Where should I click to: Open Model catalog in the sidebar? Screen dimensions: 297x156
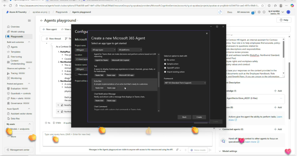[x=17, y=32]
